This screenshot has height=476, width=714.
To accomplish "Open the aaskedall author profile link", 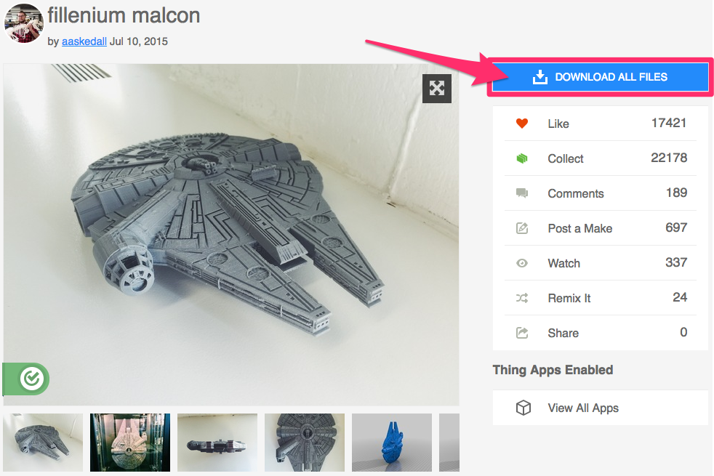I will coord(84,41).
